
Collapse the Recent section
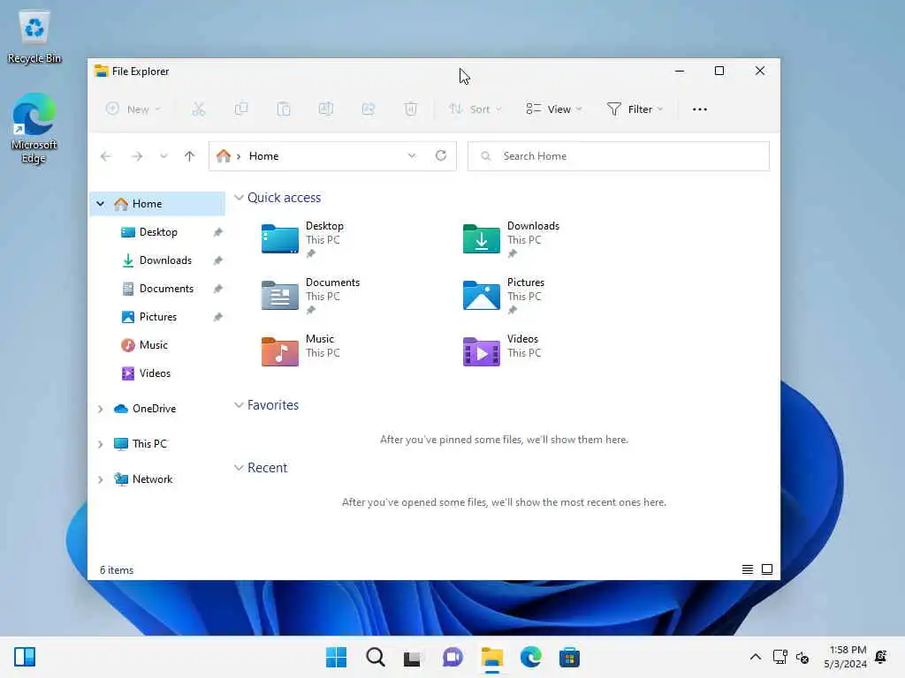tap(239, 468)
